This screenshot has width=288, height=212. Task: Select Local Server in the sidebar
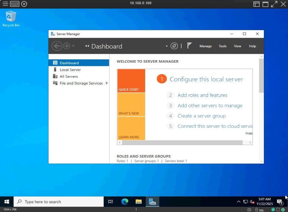click(70, 70)
